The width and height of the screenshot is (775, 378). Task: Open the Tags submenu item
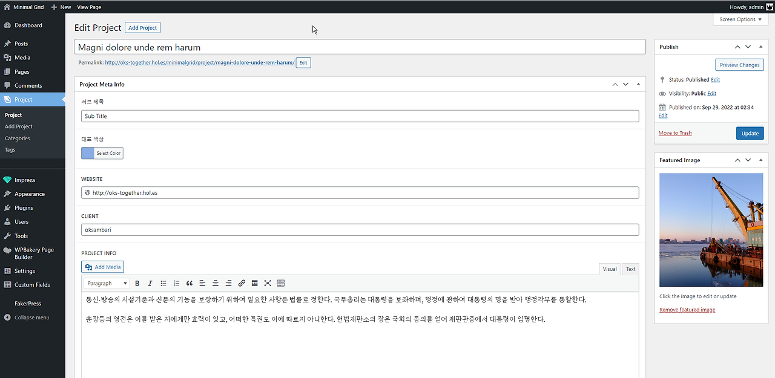(x=10, y=149)
